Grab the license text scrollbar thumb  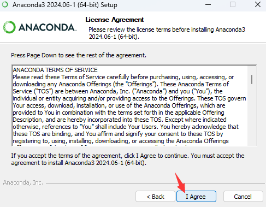pos(252,79)
